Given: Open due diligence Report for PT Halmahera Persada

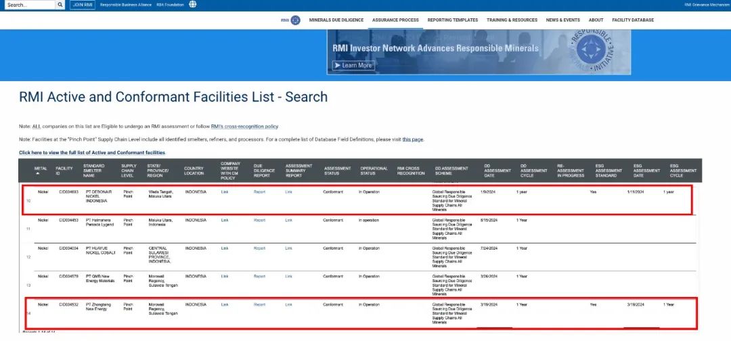Looking at the screenshot, I should [x=259, y=220].
